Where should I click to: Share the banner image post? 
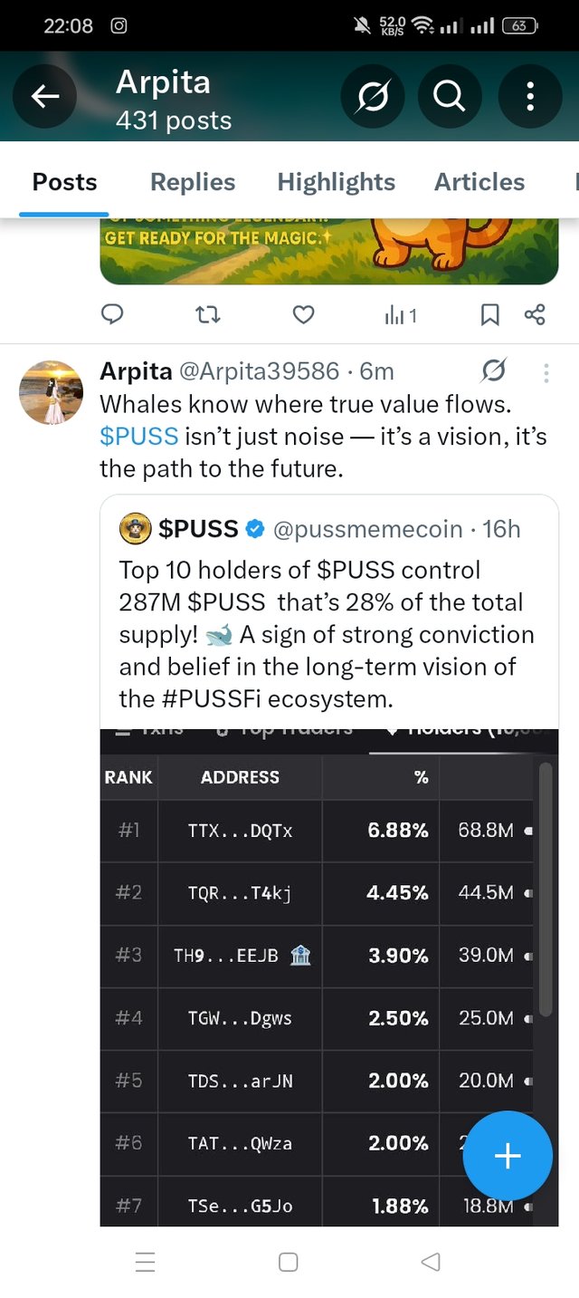click(535, 314)
